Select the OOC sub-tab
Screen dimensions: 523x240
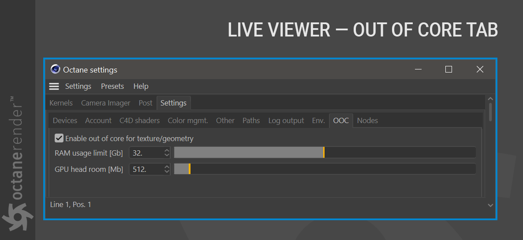[x=341, y=121]
